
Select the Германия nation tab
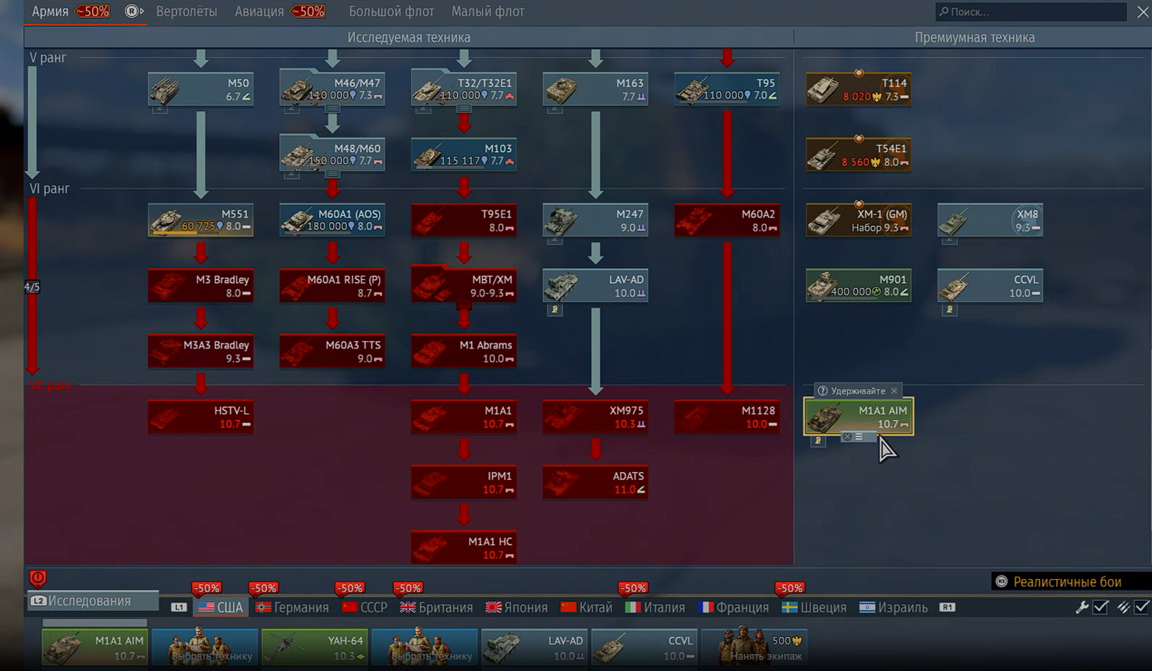tap(292, 607)
